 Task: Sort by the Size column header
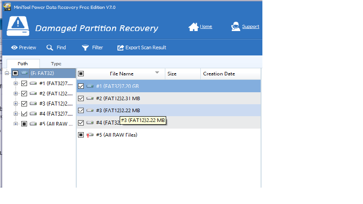pyautogui.click(x=183, y=74)
